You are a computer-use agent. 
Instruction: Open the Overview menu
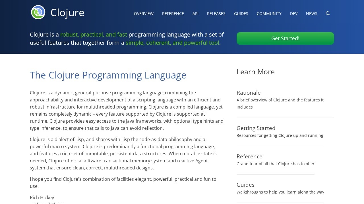click(x=144, y=13)
